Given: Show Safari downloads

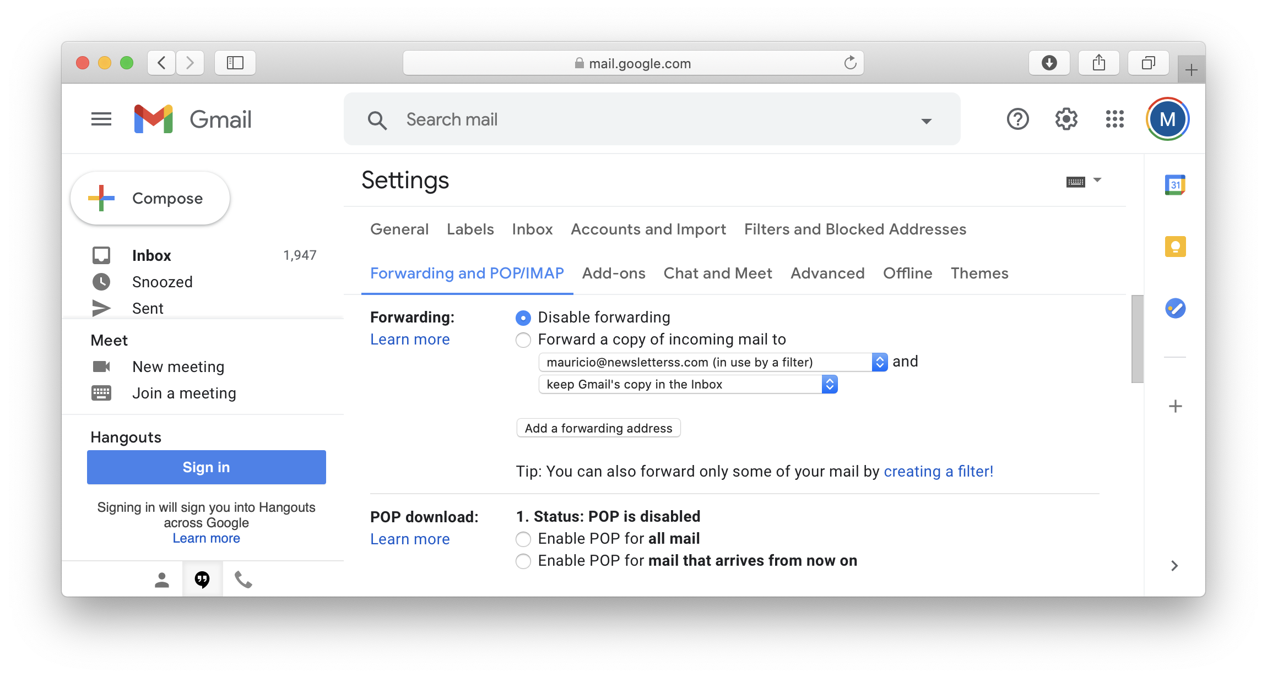Looking at the screenshot, I should pyautogui.click(x=1049, y=63).
